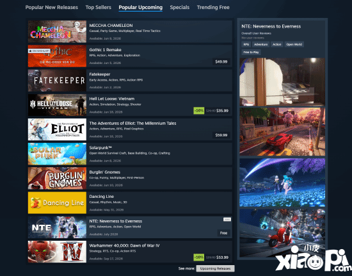Select Adventure tag in preview panel
Image resolution: width=352 pixels, height=276 pixels.
[260, 44]
